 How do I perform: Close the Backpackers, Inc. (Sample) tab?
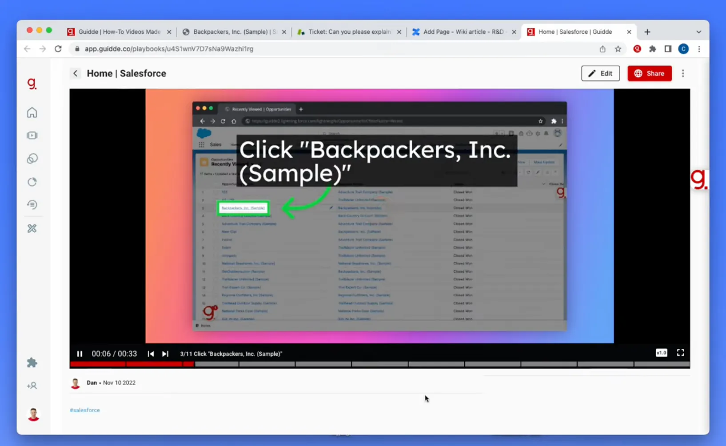284,32
